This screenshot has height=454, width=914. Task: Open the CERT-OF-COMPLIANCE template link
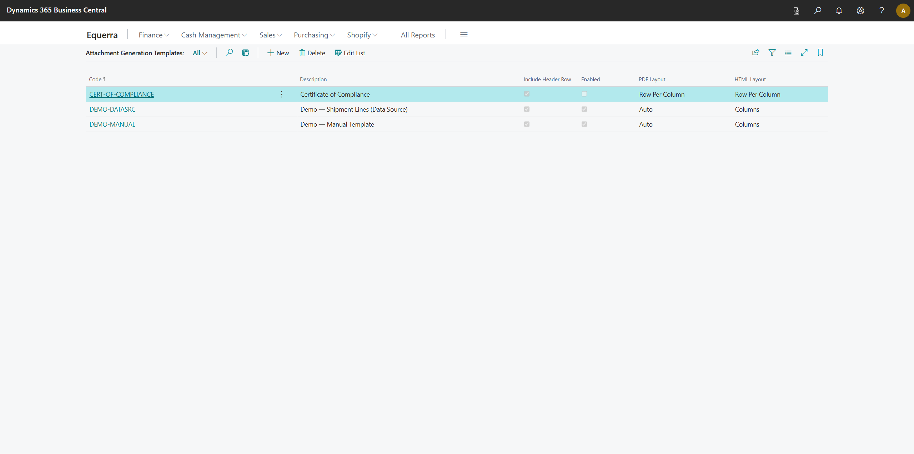121,94
